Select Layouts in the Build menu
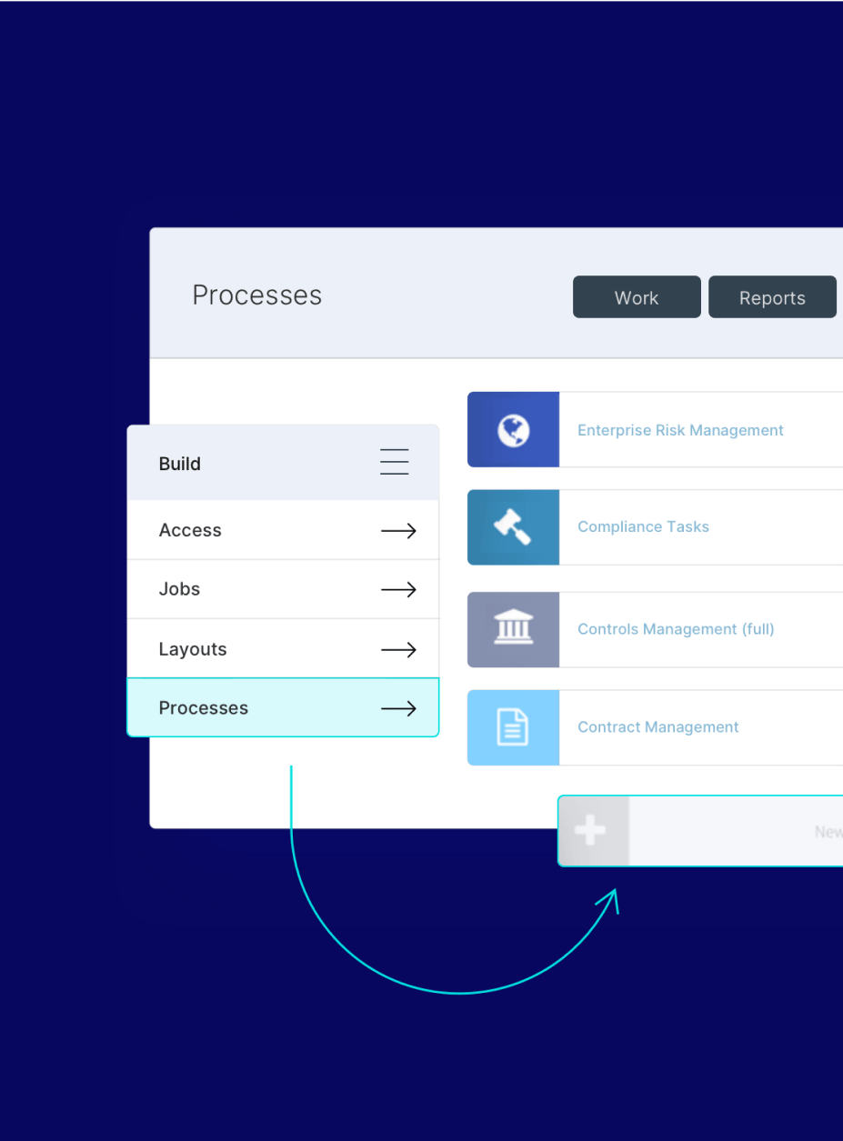Screen dimensions: 843x1141 (283, 649)
